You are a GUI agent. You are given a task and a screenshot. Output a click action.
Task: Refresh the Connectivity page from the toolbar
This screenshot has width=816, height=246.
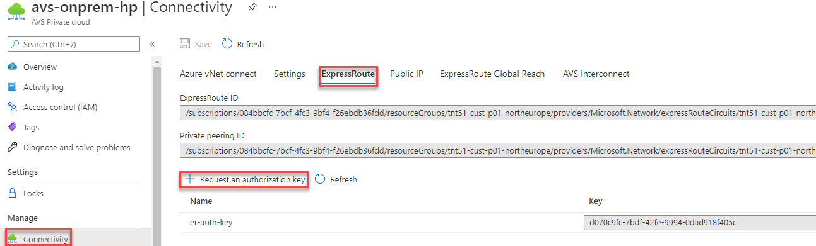[243, 44]
